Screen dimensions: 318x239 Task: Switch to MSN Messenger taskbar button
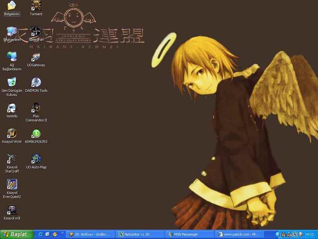(190, 234)
